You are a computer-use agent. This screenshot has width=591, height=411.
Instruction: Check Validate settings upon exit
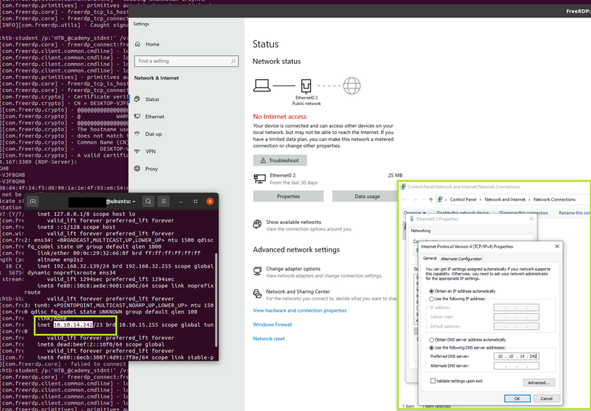click(457, 381)
